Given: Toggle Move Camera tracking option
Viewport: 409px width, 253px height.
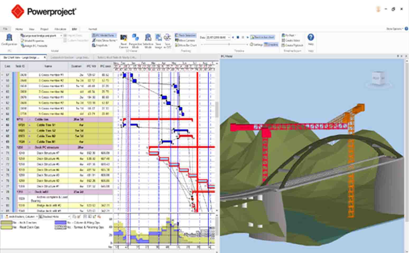Looking at the screenshot, I should [185, 40].
